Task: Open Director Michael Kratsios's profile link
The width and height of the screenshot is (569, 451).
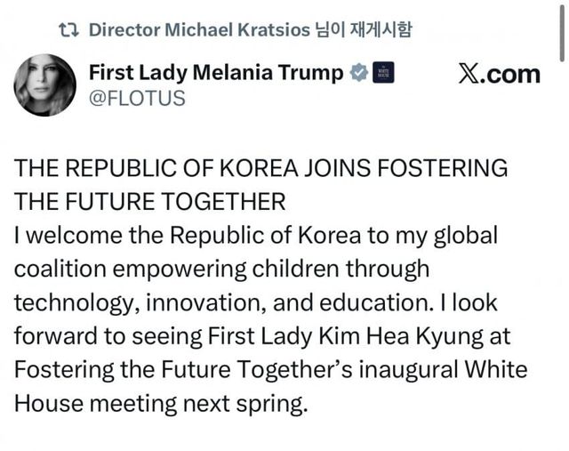Action: tap(199, 29)
